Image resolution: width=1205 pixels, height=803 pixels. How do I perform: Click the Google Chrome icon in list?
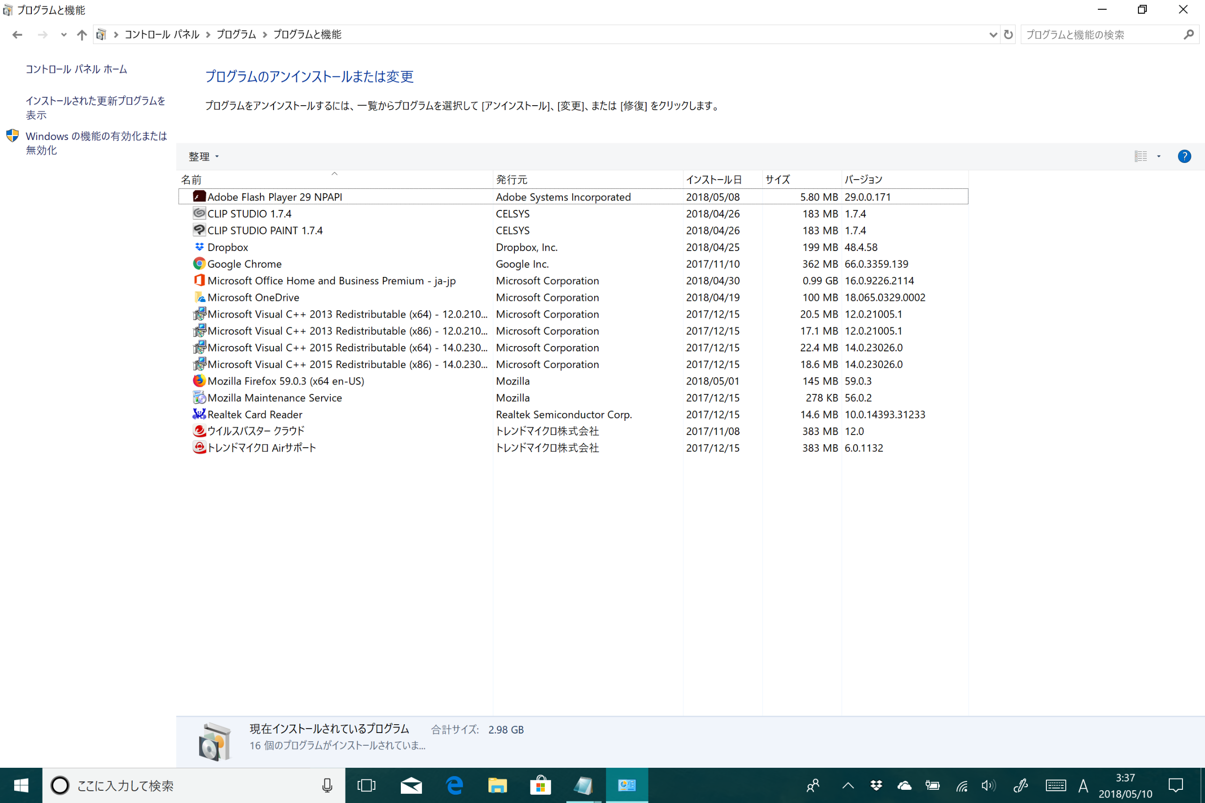coord(199,264)
